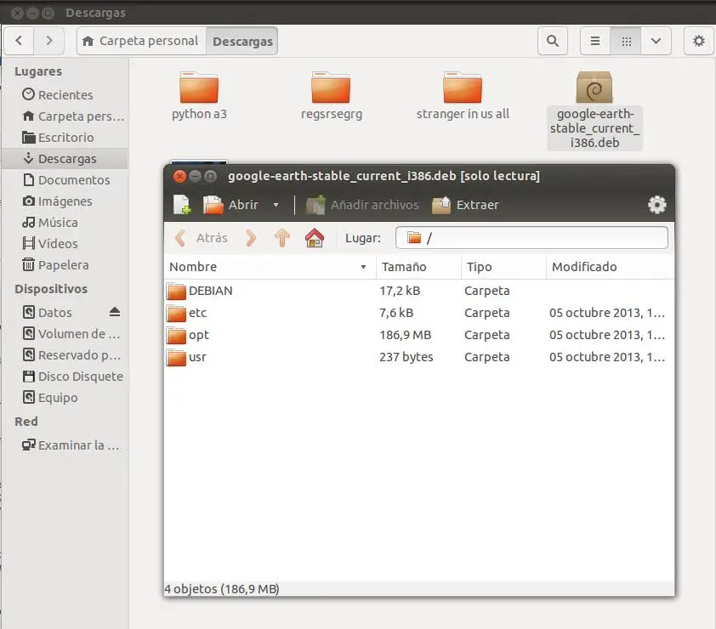Close the Descargas file manager window
Image resolution: width=716 pixels, height=629 pixels.
(x=17, y=14)
